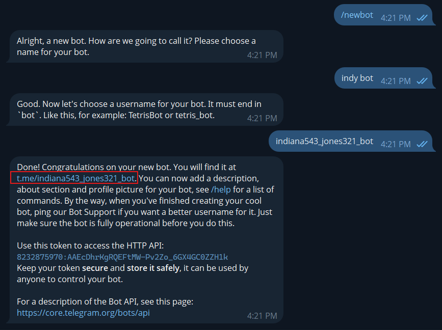Click the 'Alright, a new bot' message

pos(136,41)
